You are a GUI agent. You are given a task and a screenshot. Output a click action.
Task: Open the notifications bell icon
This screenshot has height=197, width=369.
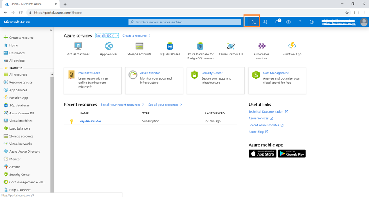277,22
